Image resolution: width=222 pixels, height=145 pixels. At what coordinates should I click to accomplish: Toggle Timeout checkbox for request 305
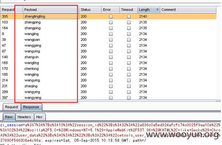pos(129,16)
